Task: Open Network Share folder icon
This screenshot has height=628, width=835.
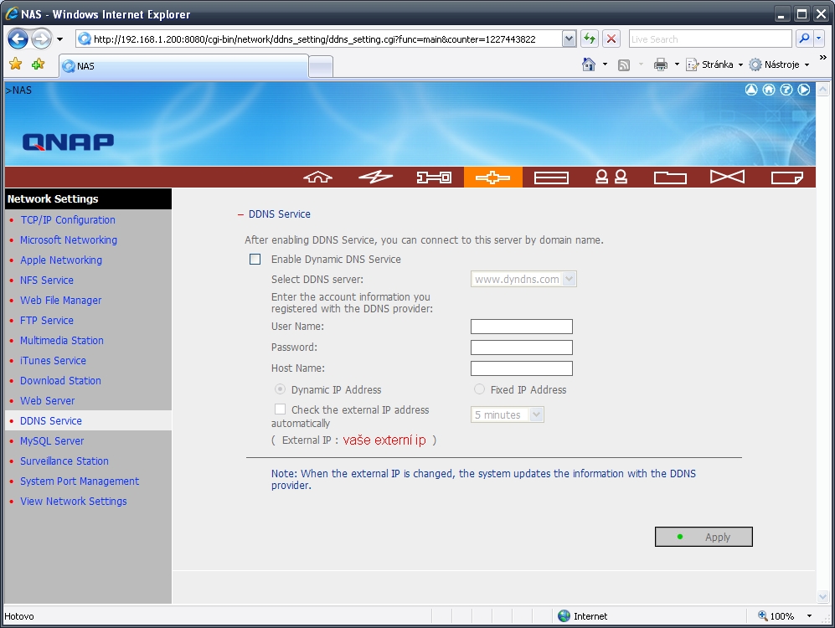Action: click(x=670, y=178)
